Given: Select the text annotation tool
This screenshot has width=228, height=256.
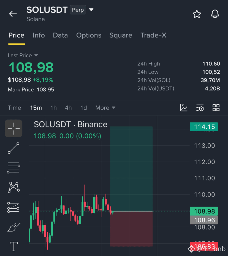Looking at the screenshot, I should (x=14, y=246).
